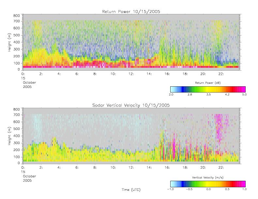
Task: Click the "2.0" colorbar tick value
Action: [171, 94]
